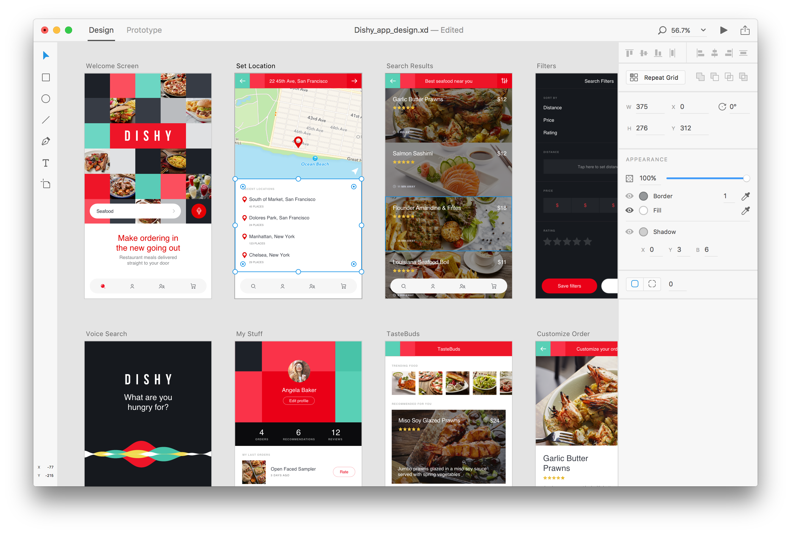Toggle Fill visibility eye icon

pyautogui.click(x=631, y=210)
